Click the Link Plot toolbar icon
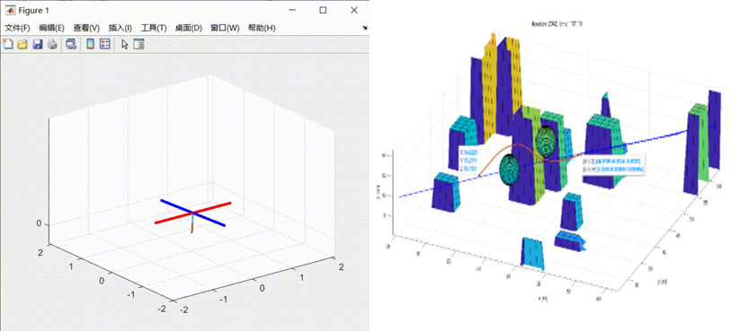Screen dimensions: 739x331 tap(71, 44)
